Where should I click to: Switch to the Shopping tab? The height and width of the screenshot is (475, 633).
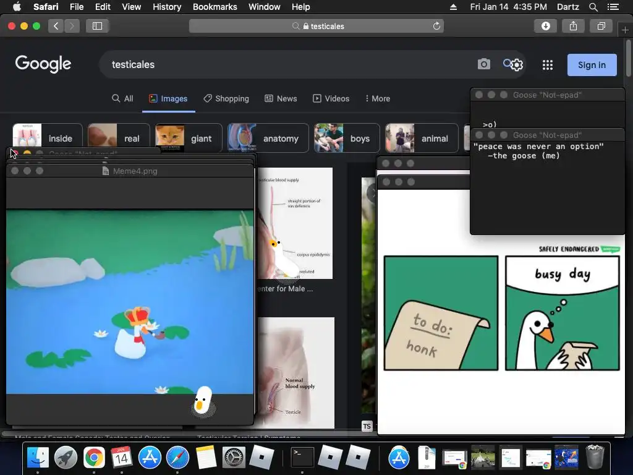pos(226,98)
